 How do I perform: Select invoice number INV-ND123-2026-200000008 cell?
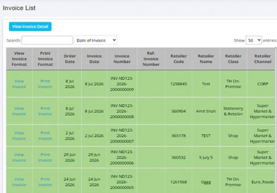(122, 111)
